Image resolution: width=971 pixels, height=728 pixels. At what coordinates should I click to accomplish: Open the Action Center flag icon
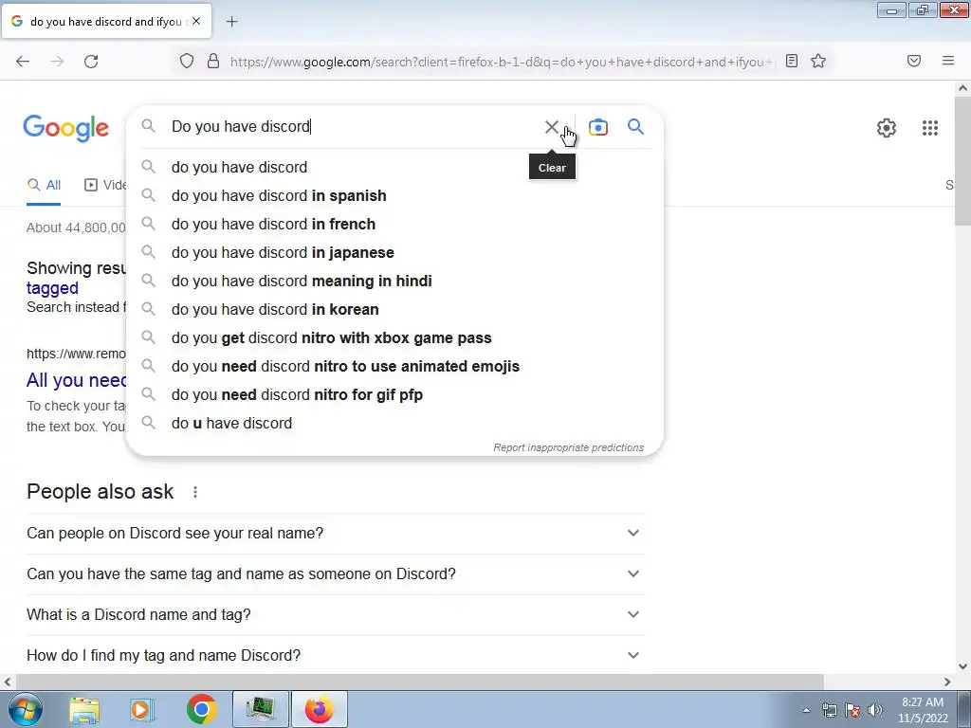point(852,710)
